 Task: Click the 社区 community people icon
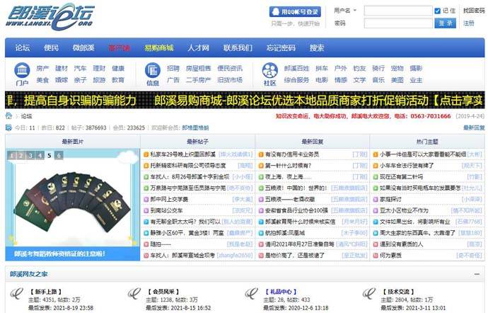(x=269, y=70)
